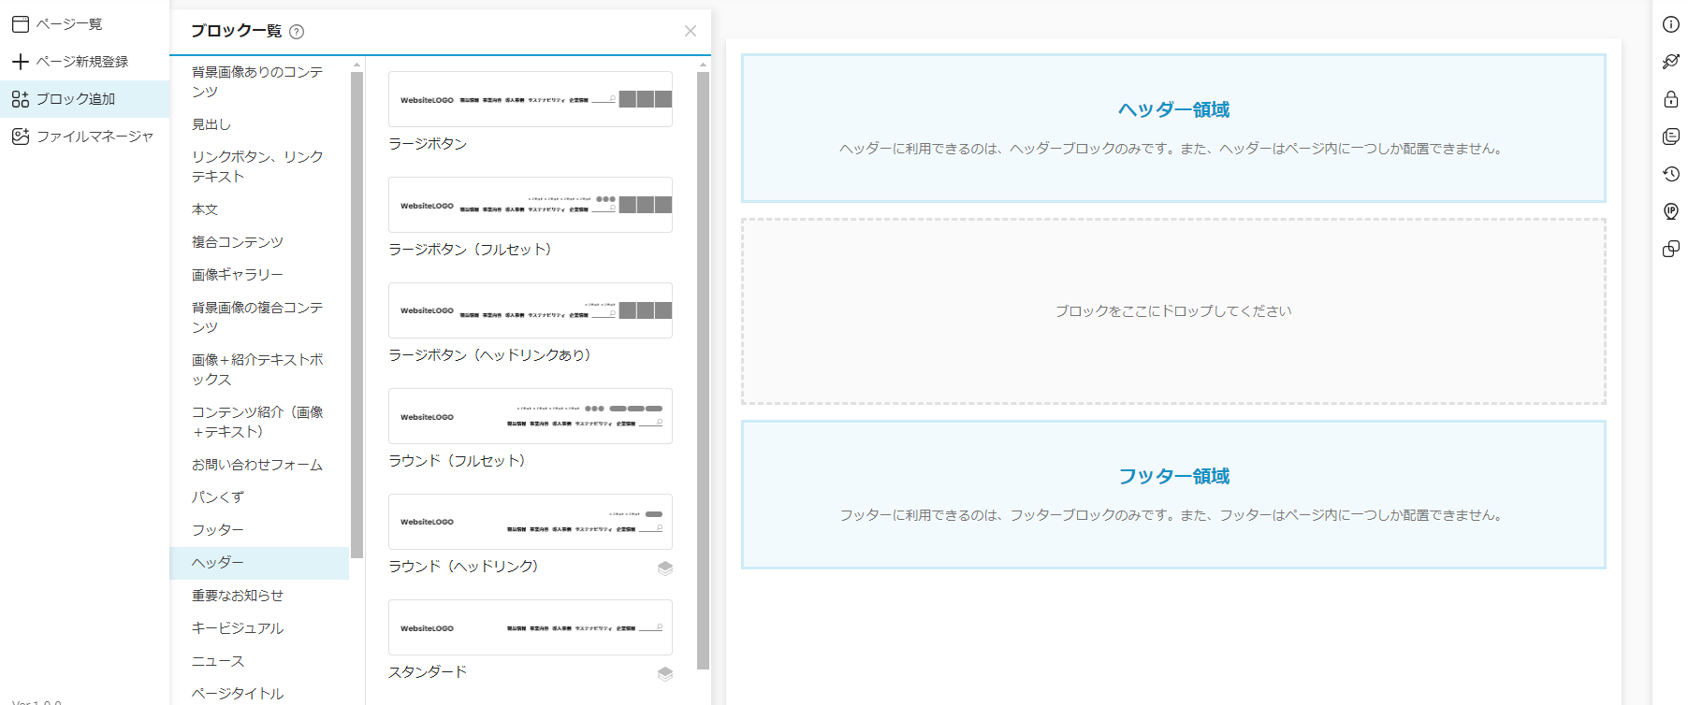Viewport: 1688px width, 705px height.
Task: Choose ページタイトル block category
Action: click(x=259, y=693)
